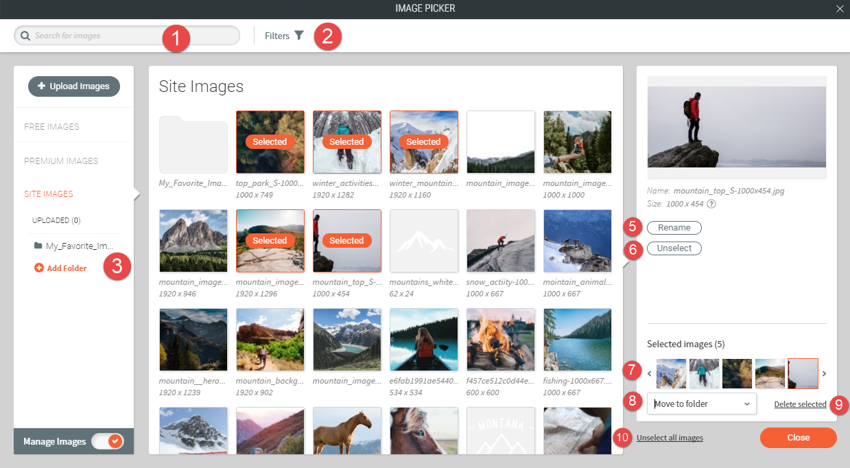850x468 pixels.
Task: Click the plus icon on Upload Images
Action: pos(42,86)
